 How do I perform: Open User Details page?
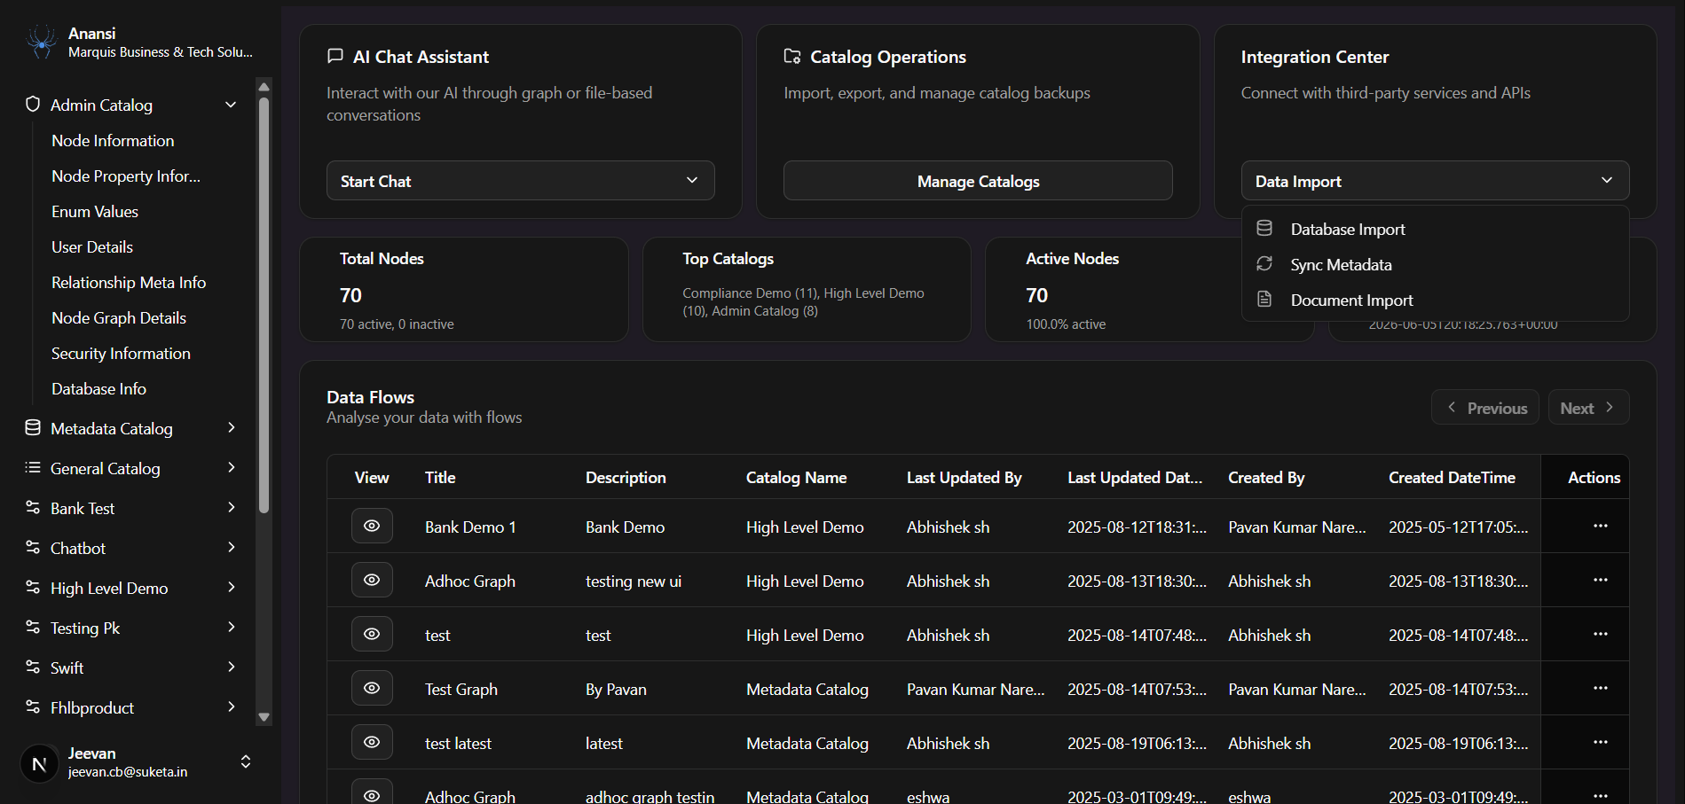(x=92, y=246)
